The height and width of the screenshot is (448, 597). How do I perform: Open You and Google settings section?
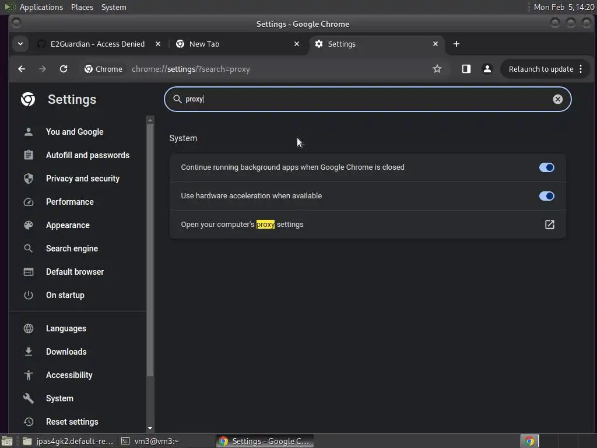point(75,132)
